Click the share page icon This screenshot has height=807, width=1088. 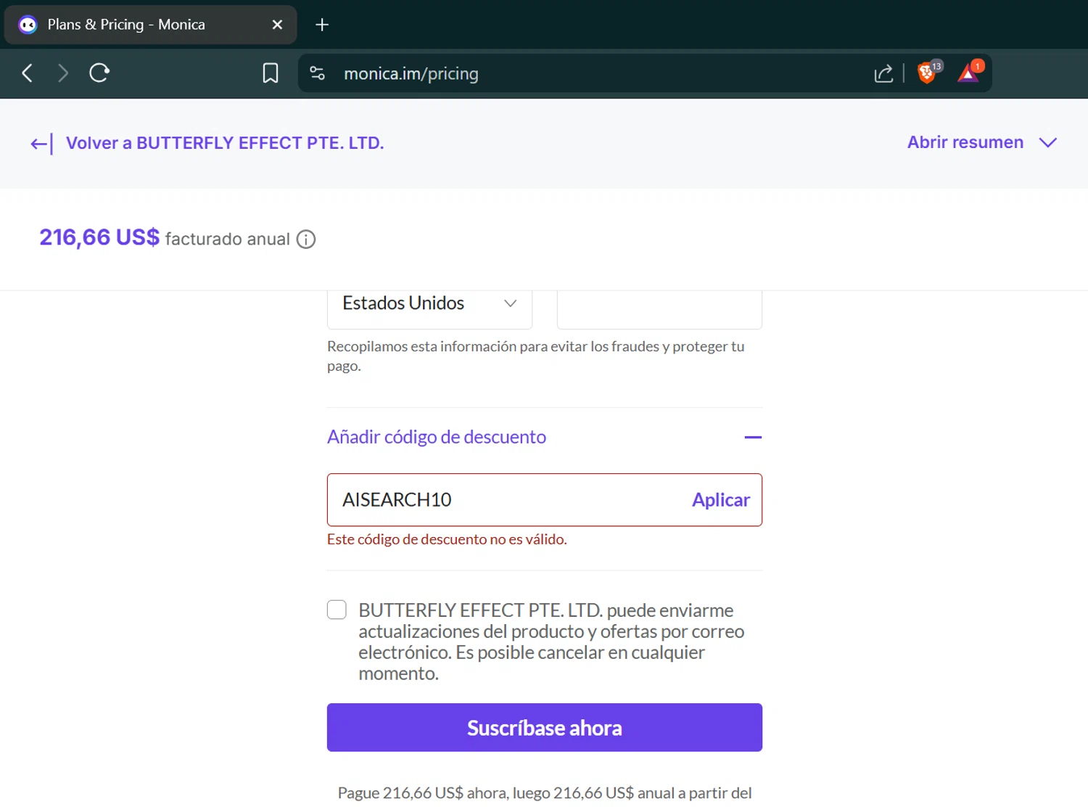pyautogui.click(x=883, y=73)
